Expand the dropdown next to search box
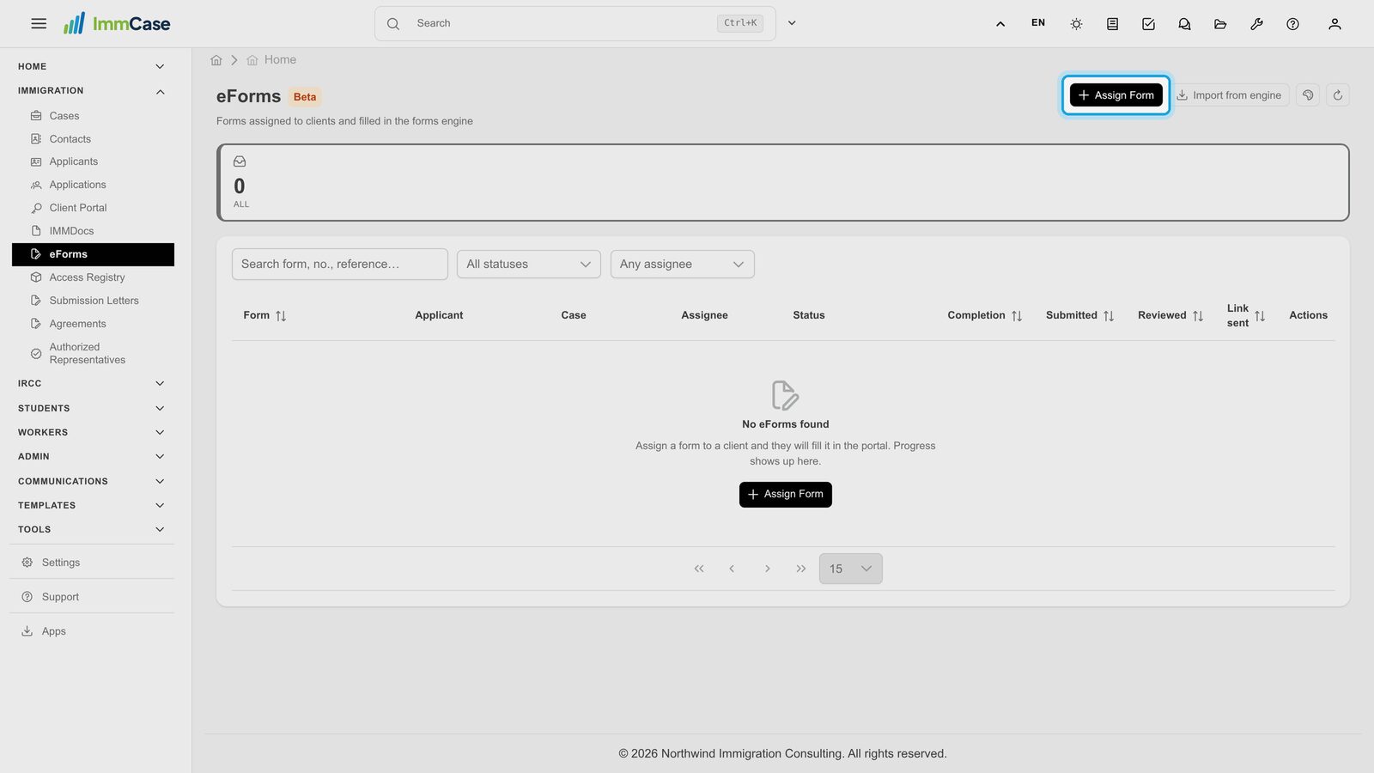1374x773 pixels. [x=792, y=23]
